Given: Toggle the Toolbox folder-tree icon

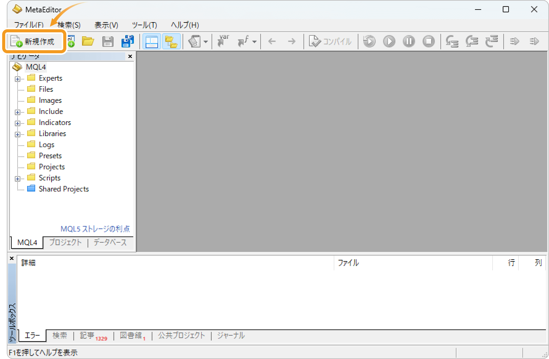Looking at the screenshot, I should click(171, 41).
